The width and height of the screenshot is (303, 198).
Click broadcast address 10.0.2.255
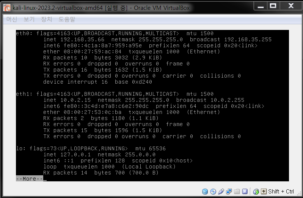[228, 100]
